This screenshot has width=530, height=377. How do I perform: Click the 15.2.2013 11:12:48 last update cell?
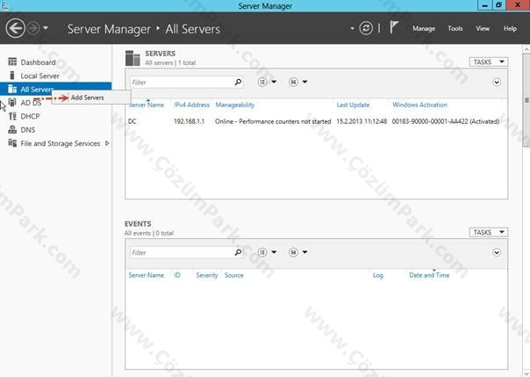click(x=362, y=121)
